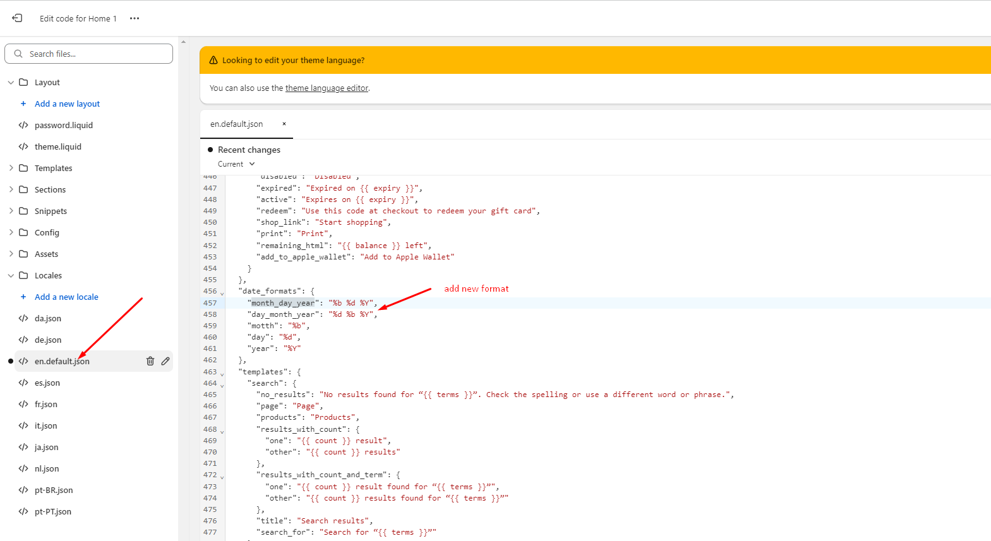Click Add a new layout link
Viewport: 991px width, 541px height.
(67, 104)
